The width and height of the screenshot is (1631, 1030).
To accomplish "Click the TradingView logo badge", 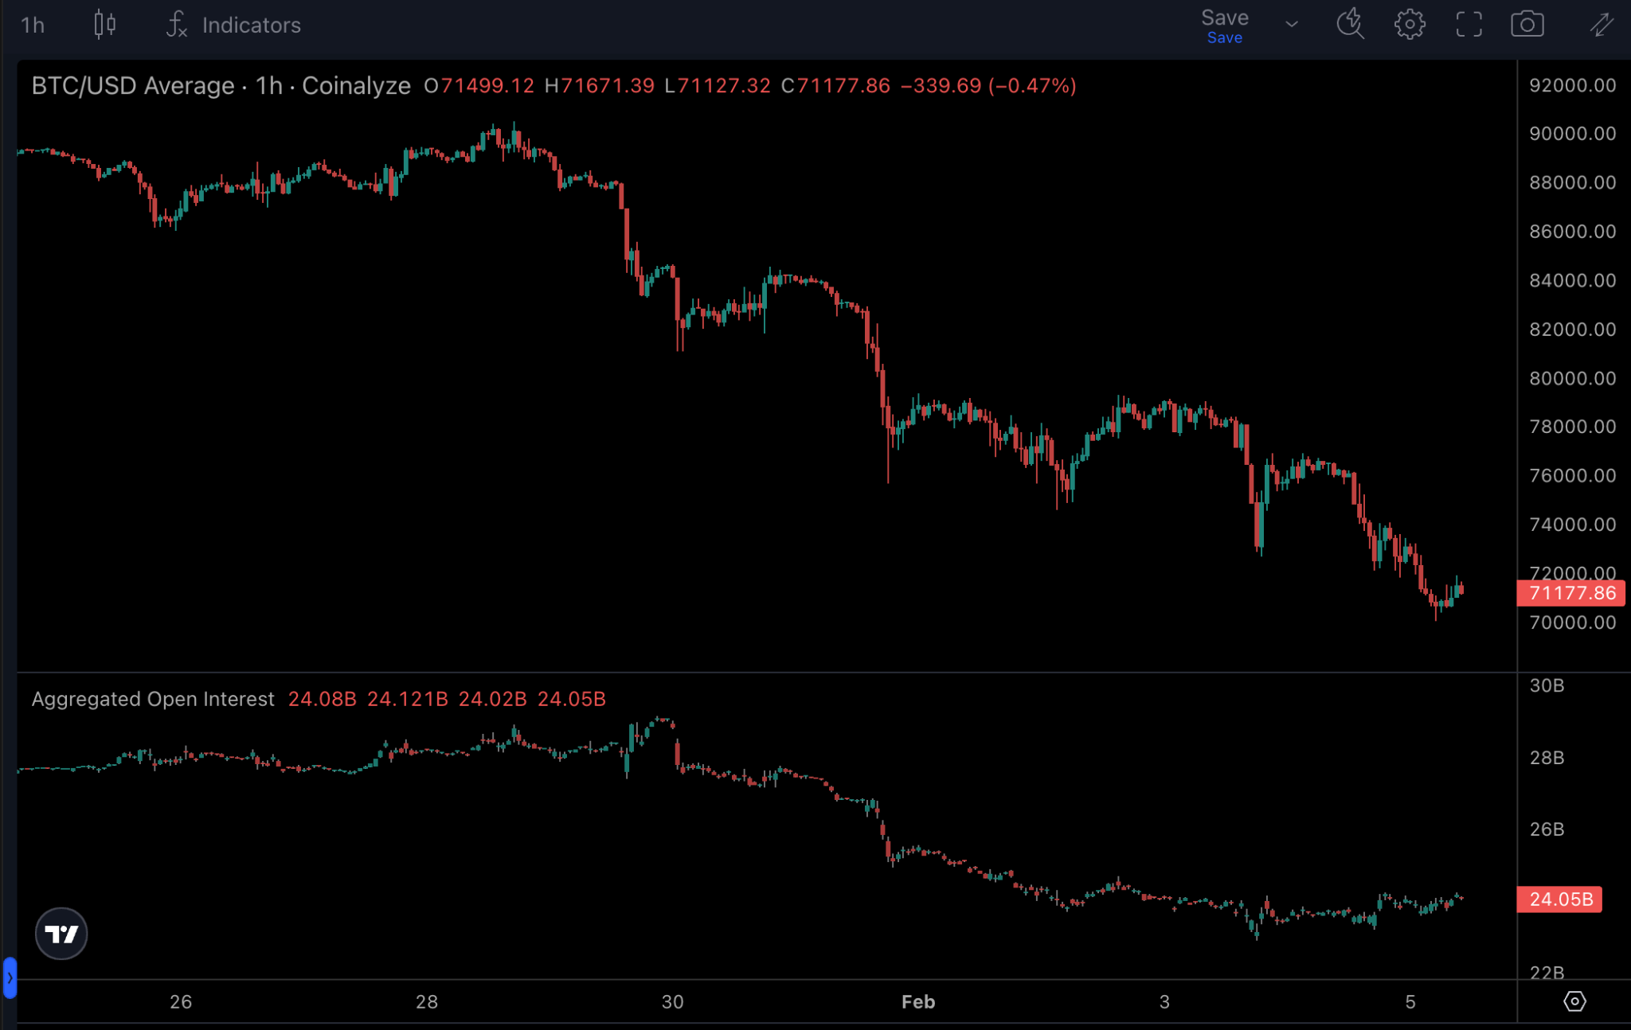I will click(x=61, y=933).
